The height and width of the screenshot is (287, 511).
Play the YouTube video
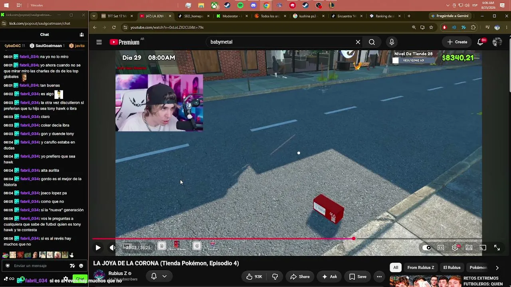tap(98, 248)
